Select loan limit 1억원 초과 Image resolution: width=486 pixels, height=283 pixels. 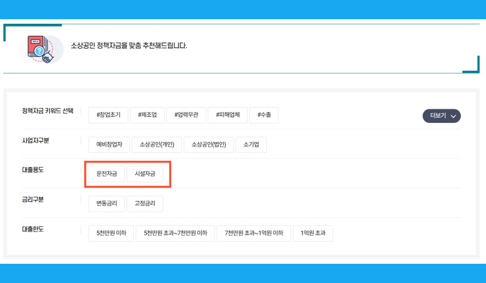pyautogui.click(x=313, y=233)
